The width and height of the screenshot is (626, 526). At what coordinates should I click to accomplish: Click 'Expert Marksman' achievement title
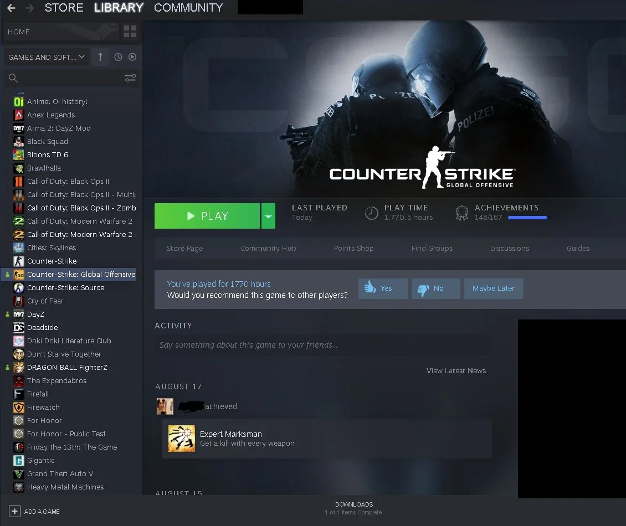(x=231, y=434)
